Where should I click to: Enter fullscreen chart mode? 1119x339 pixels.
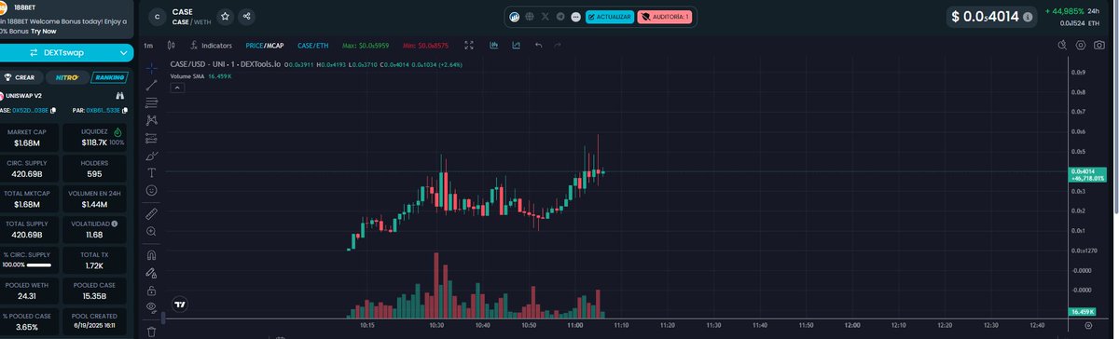point(469,45)
